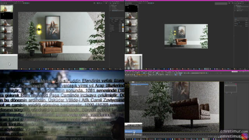Toggle red channel in top-left frame buffer
The height and width of the screenshot is (140, 249).
pos(24,3)
